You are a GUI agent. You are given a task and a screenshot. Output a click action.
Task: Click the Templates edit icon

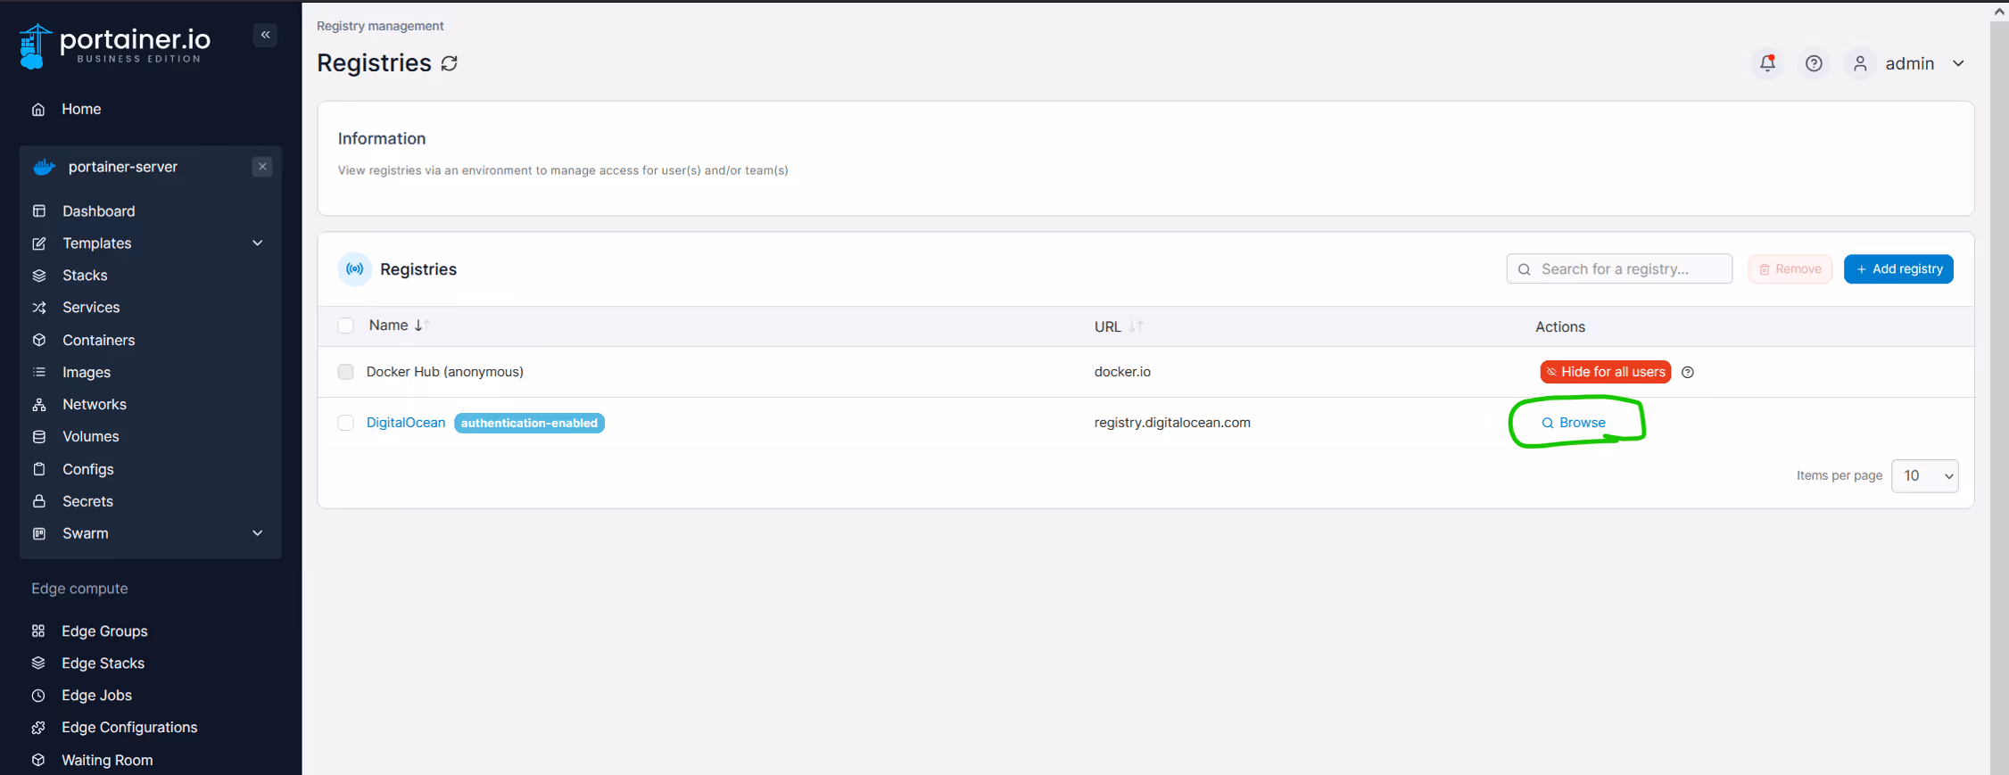click(39, 243)
